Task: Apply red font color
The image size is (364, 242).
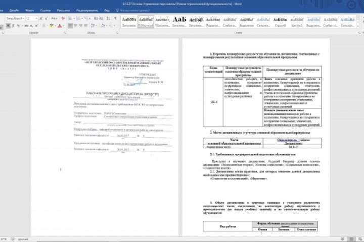Action: [x=60, y=26]
